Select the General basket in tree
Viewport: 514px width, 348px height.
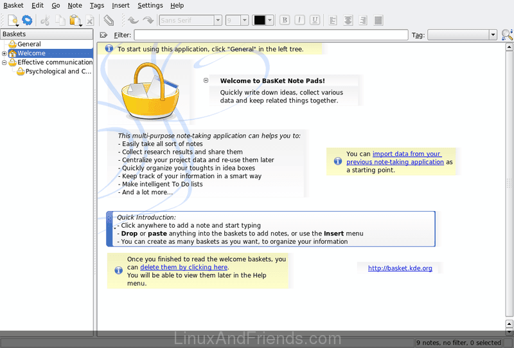29,44
